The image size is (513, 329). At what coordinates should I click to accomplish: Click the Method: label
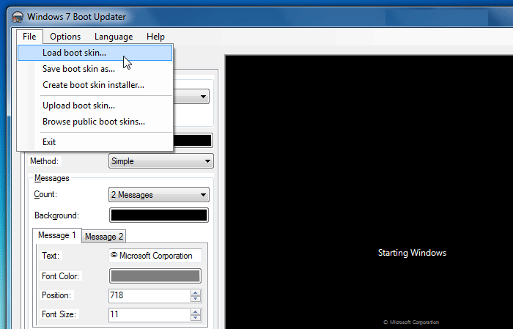pyautogui.click(x=44, y=161)
